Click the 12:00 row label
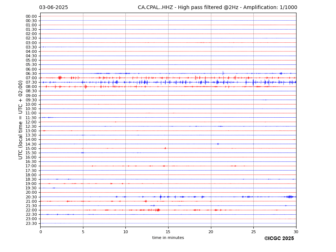Screen dimensions: 336x252 31,122
